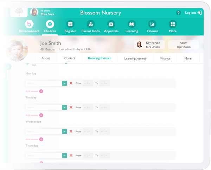Click the pink plus under Tuesday
This screenshot has width=211, height=170.
tap(41, 115)
